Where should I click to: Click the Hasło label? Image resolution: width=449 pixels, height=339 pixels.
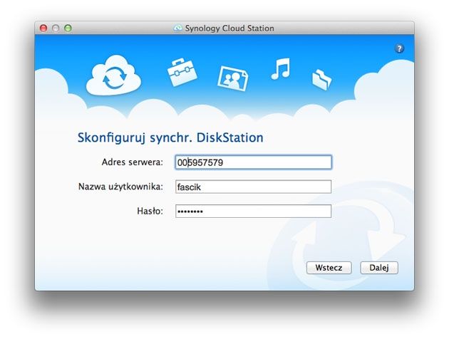[x=150, y=211]
